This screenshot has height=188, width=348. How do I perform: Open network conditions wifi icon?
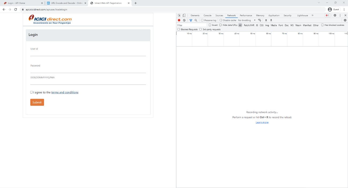259,20
